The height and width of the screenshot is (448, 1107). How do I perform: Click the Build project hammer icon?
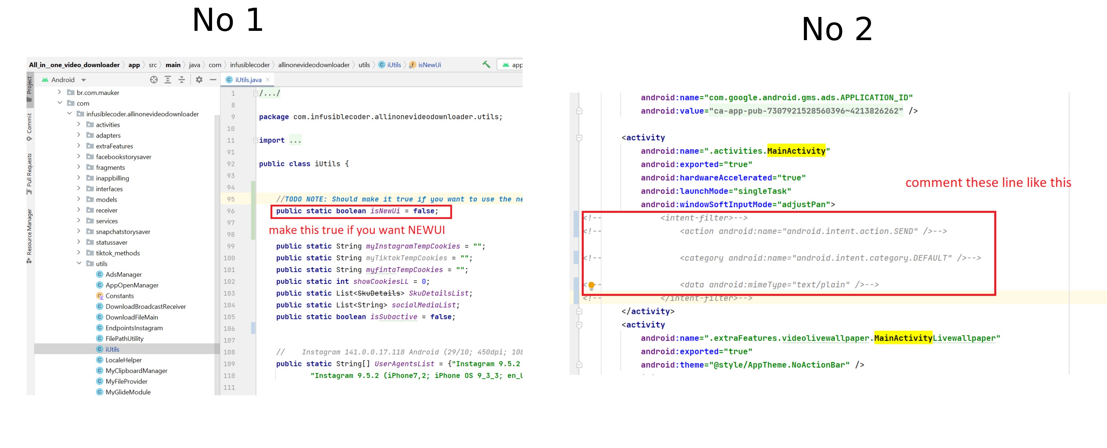pyautogui.click(x=486, y=64)
